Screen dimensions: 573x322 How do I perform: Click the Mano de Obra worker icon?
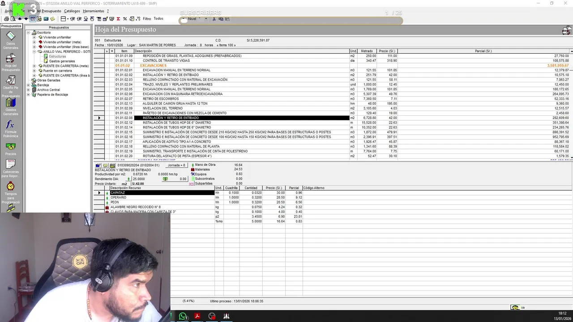click(x=193, y=165)
